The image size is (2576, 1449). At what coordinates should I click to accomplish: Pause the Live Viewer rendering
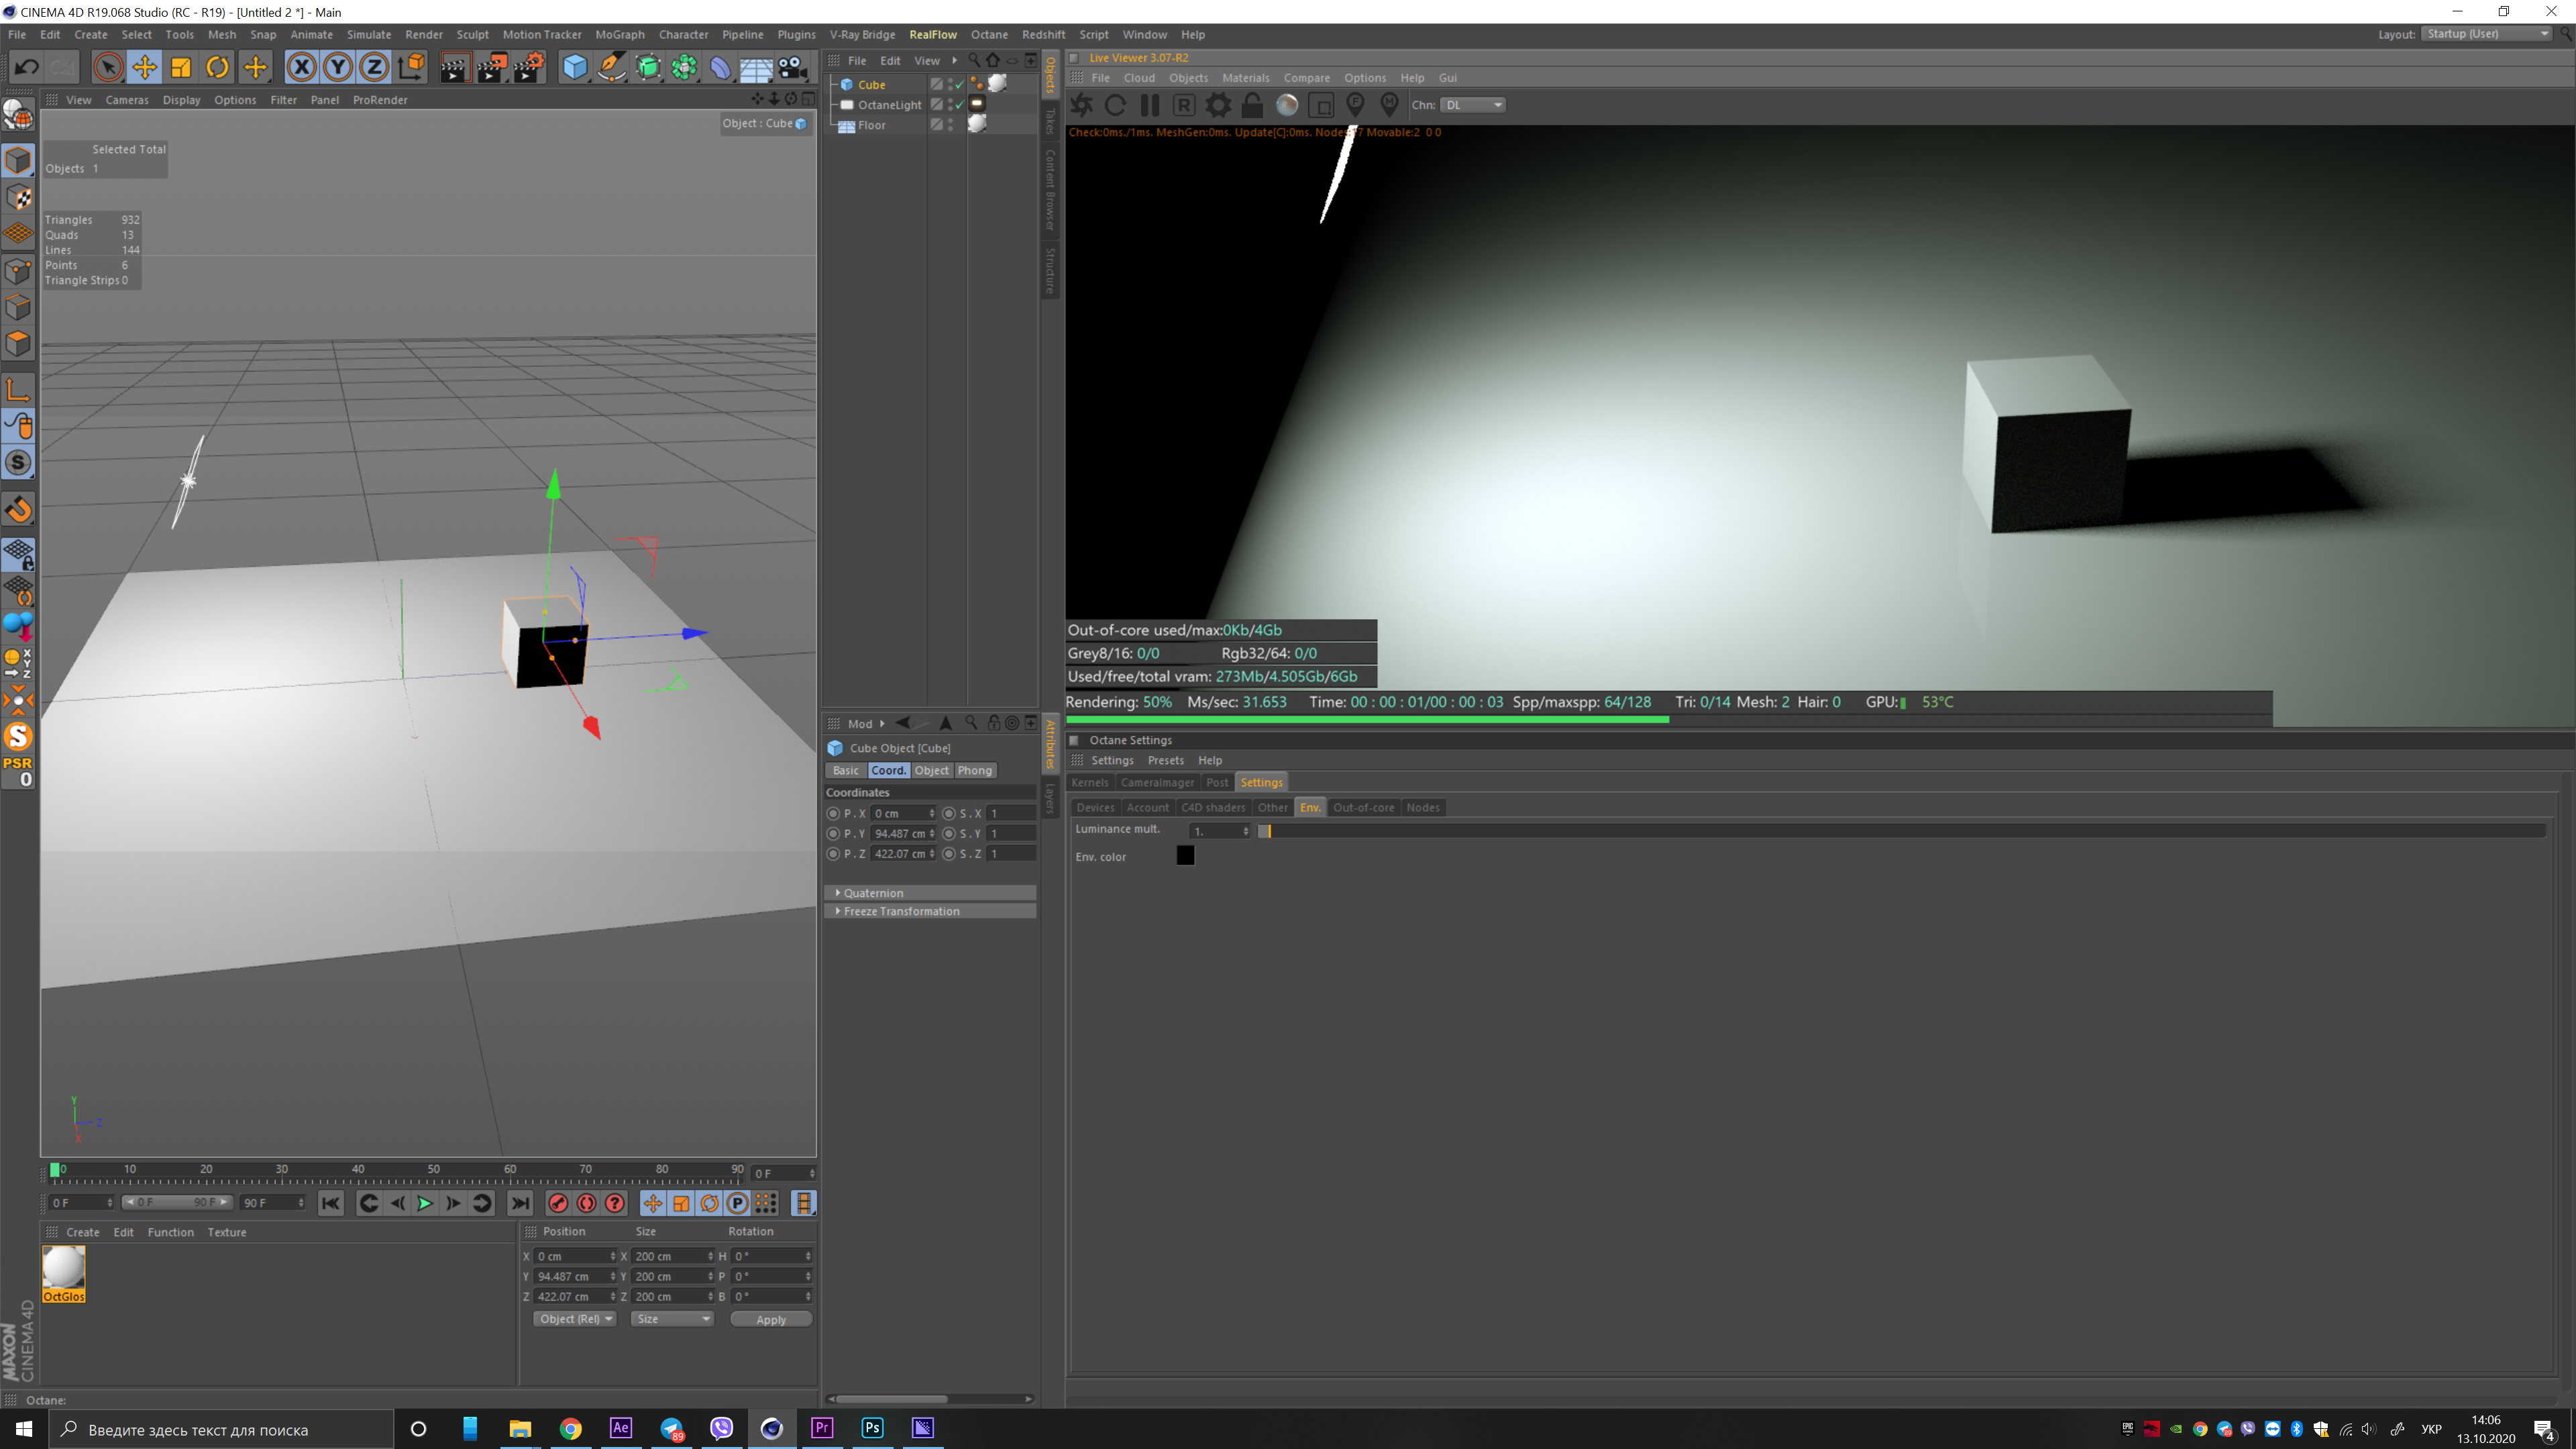pos(1150,105)
